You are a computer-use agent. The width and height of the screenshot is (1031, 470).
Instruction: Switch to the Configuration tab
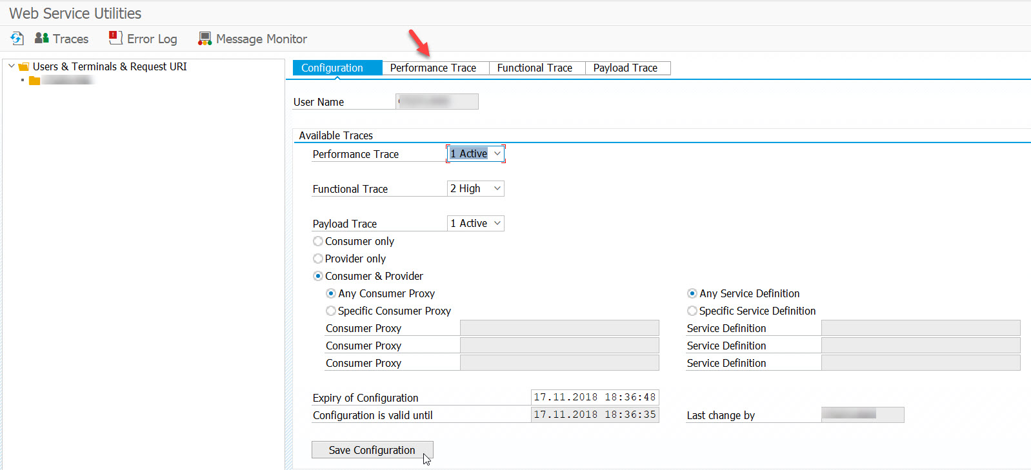(x=337, y=68)
